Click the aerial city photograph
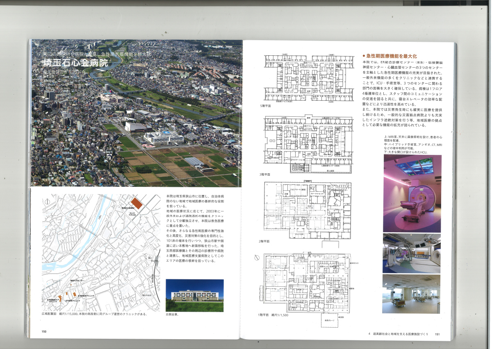 137,113
